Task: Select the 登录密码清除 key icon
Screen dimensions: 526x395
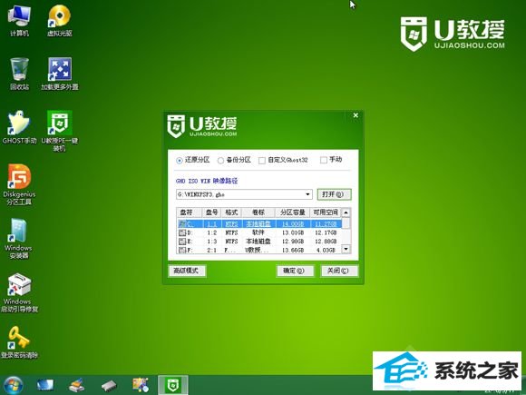Action: pyautogui.click(x=19, y=342)
